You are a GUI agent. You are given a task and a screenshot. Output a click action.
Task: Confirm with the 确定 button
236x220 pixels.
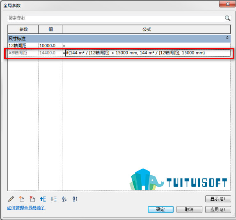[x=160, y=209]
